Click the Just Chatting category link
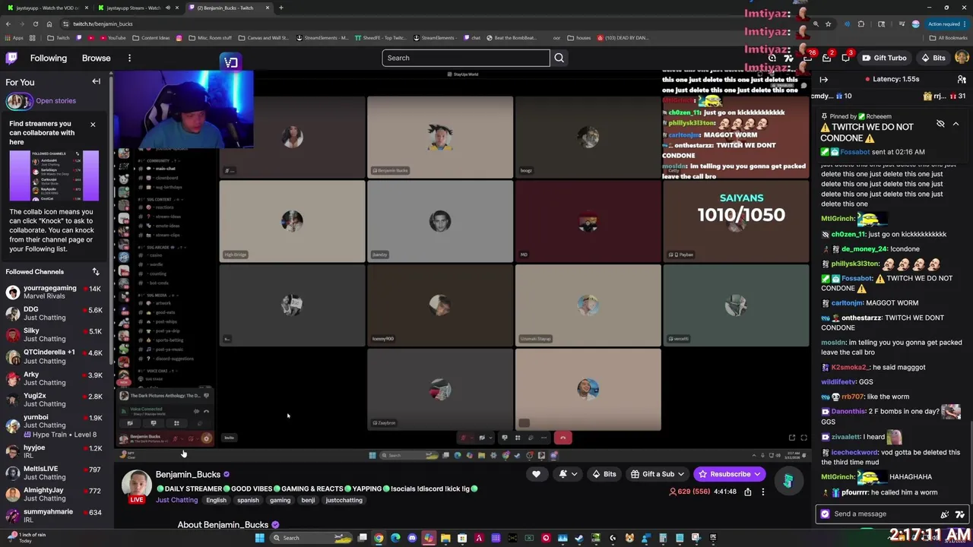 coord(176,500)
